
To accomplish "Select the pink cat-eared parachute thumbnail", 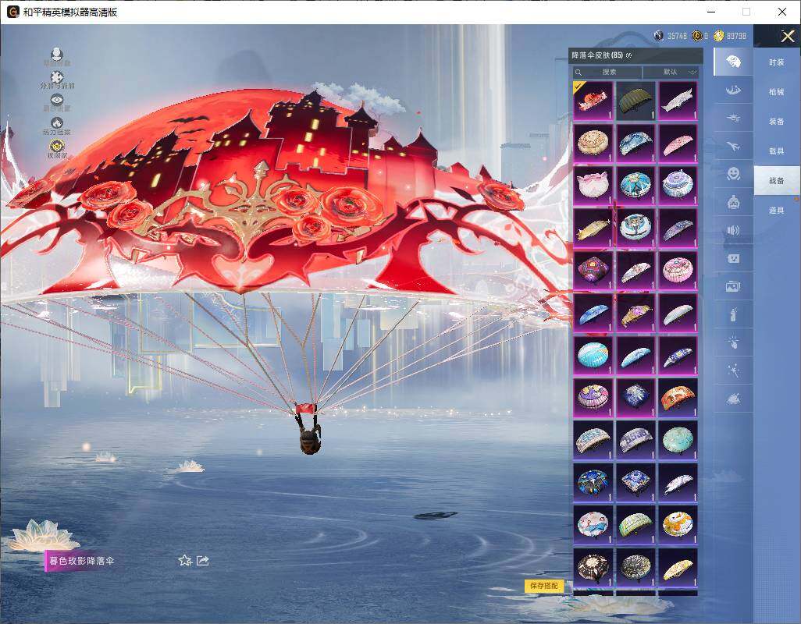I will 593,186.
